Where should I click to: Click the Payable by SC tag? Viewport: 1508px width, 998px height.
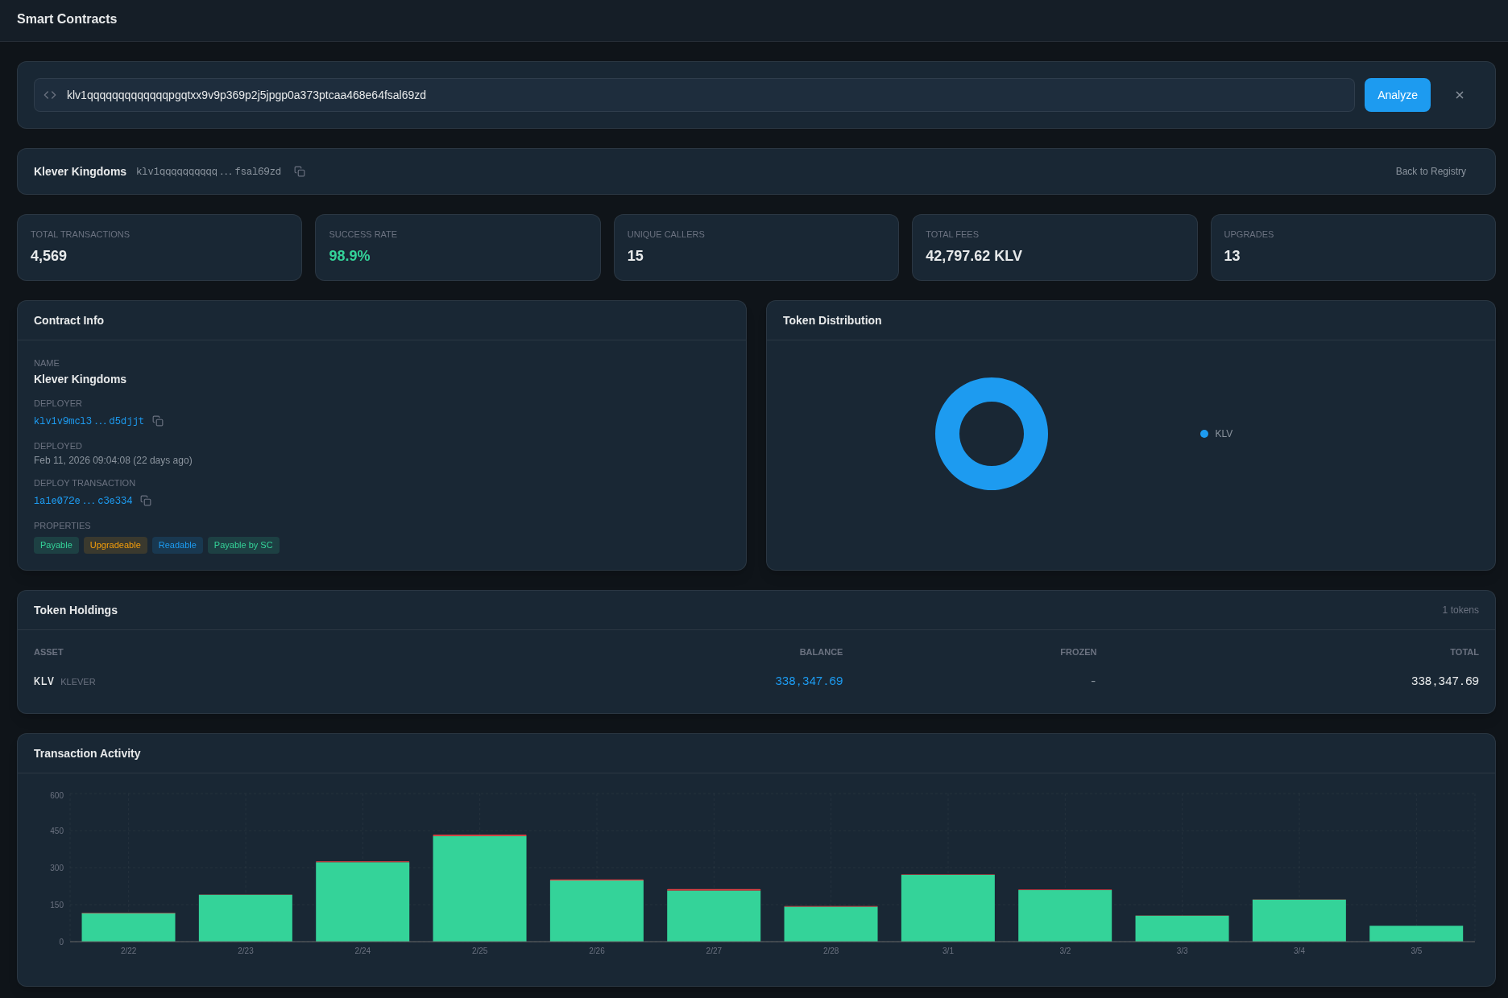tap(243, 545)
